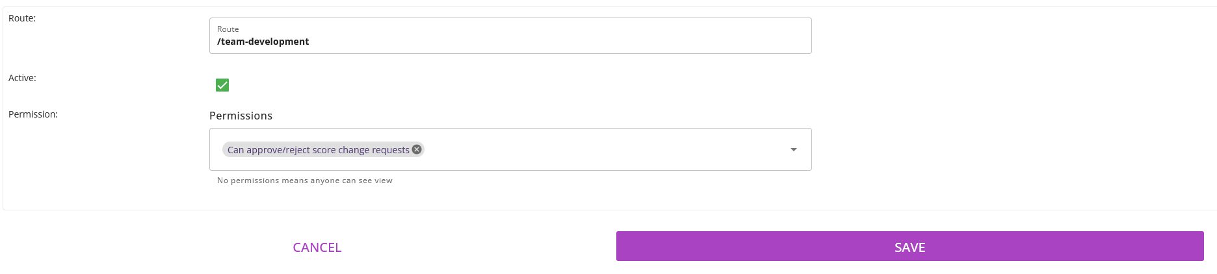
Task: Click the CANCEL button
Action: [x=317, y=247]
